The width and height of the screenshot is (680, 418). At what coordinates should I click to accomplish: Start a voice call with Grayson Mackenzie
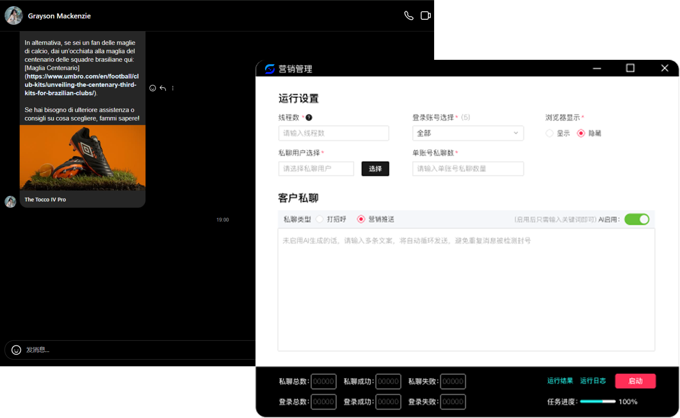tap(409, 16)
